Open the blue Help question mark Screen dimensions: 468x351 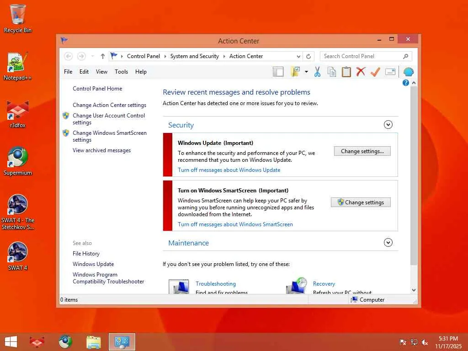pyautogui.click(x=406, y=83)
